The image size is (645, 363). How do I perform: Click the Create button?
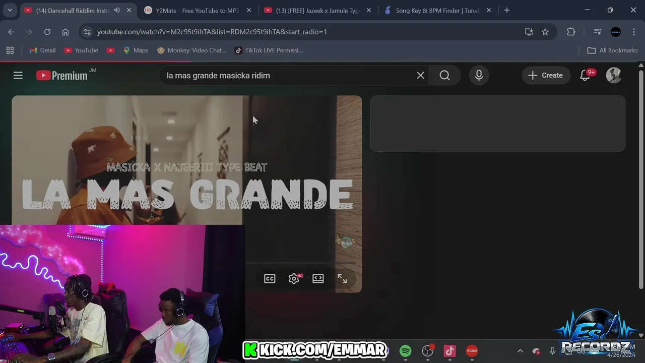click(546, 75)
